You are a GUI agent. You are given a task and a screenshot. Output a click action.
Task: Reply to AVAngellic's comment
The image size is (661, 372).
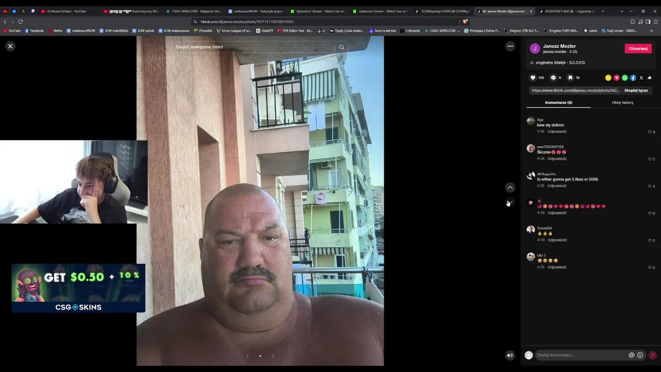coord(557,186)
